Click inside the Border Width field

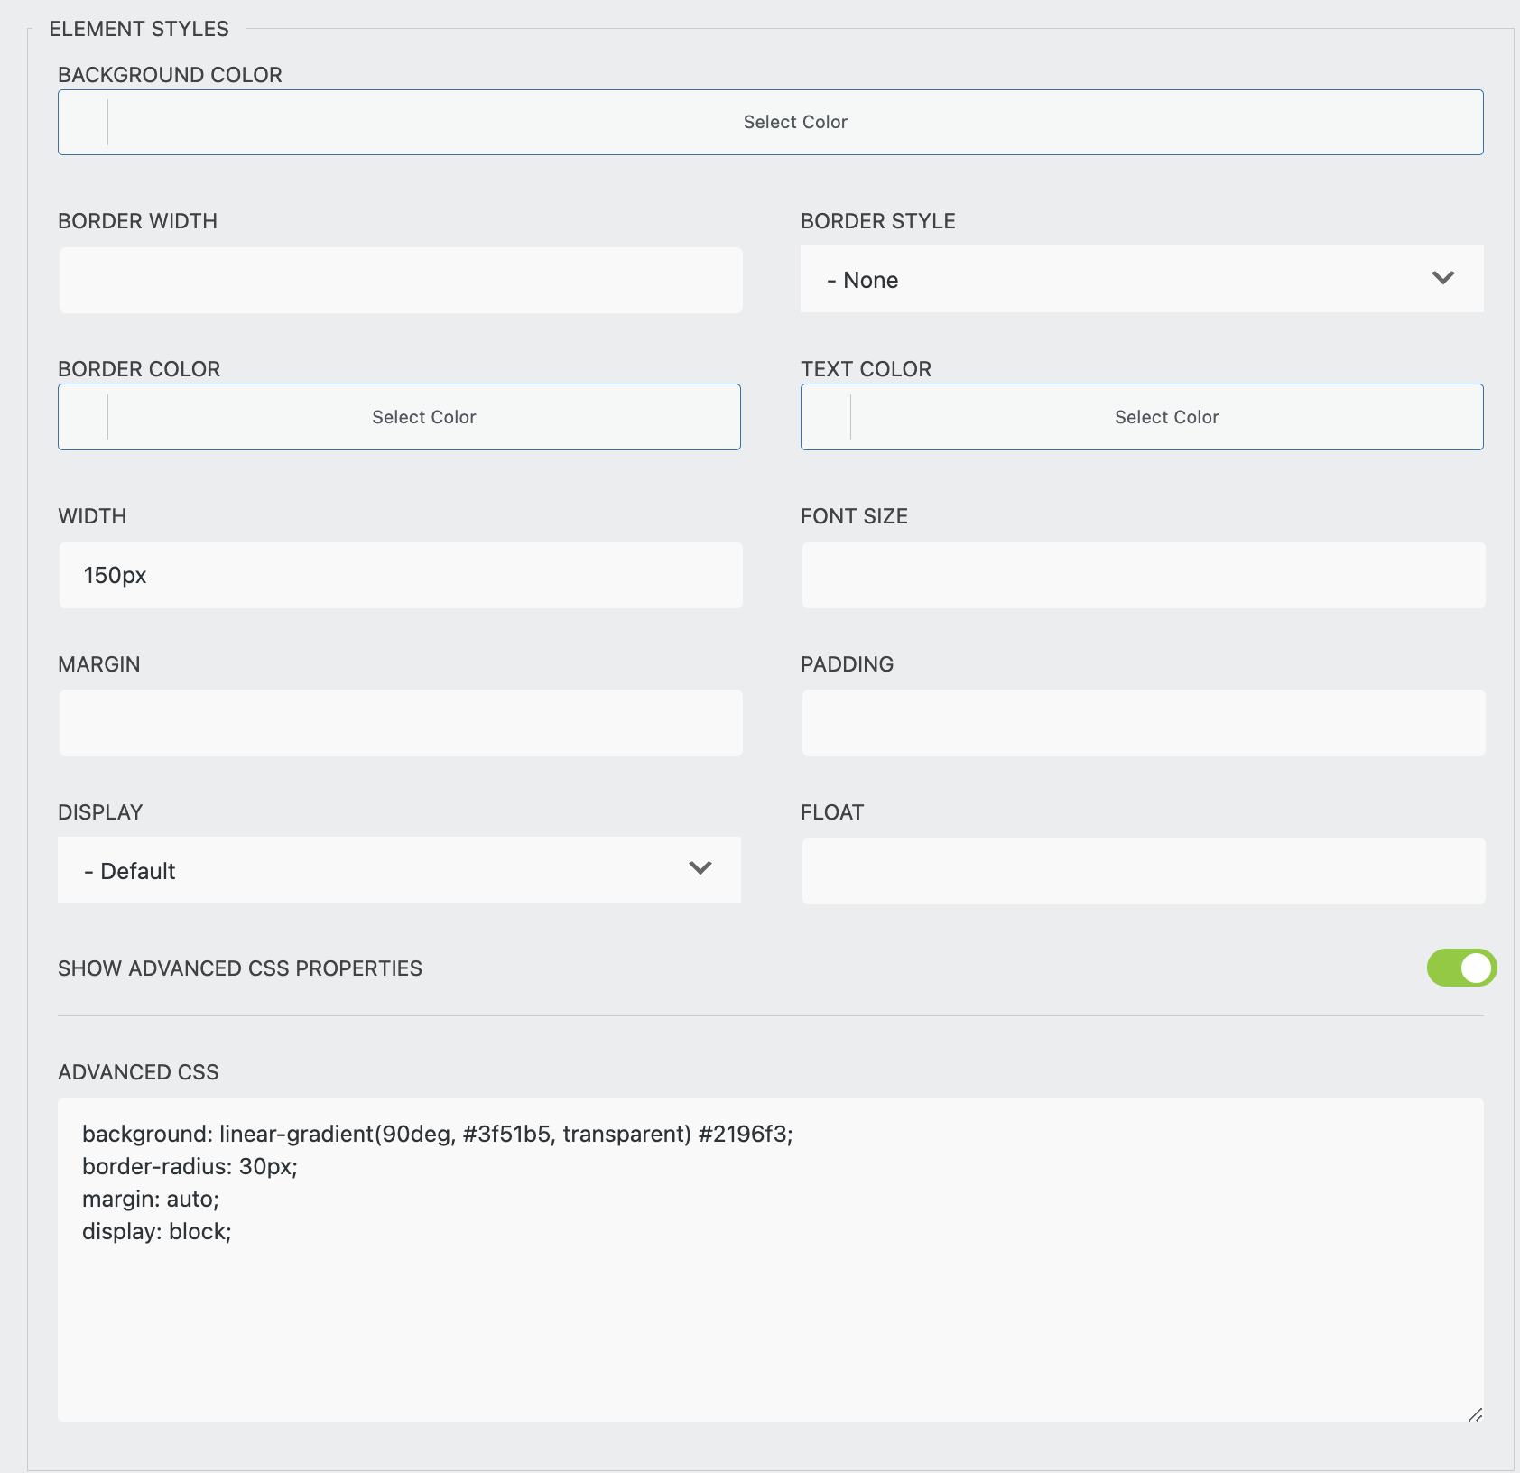(400, 279)
